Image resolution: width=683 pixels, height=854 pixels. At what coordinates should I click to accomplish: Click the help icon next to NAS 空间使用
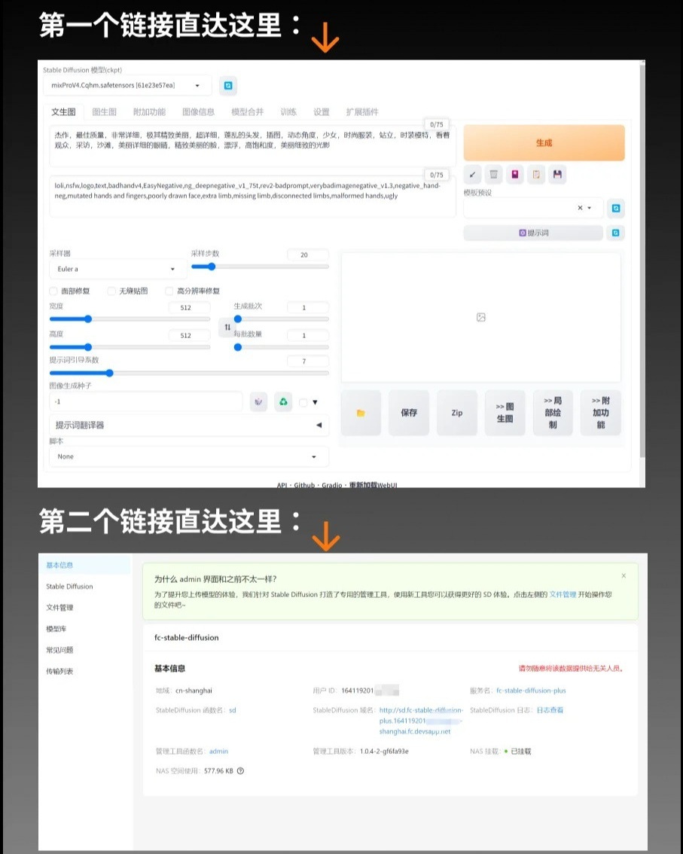click(x=240, y=770)
